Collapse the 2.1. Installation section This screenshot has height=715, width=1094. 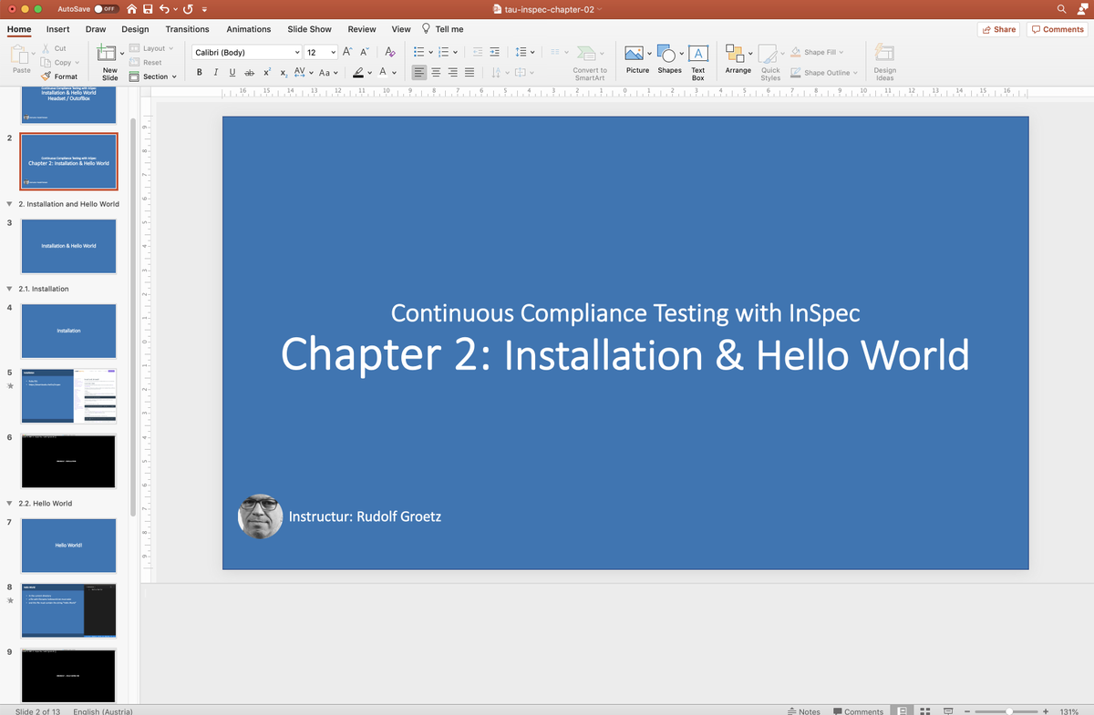9,289
